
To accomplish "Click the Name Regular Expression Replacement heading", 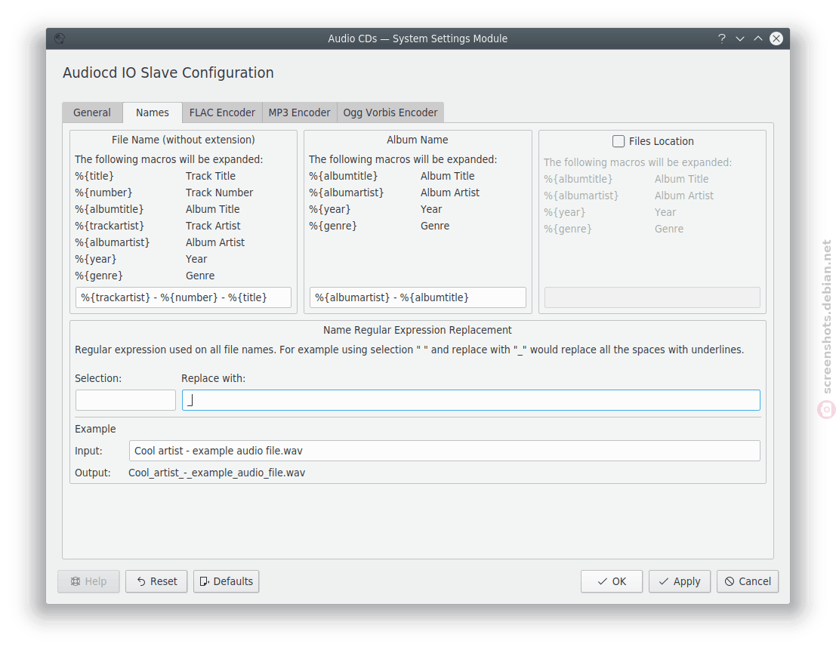I will coord(418,330).
